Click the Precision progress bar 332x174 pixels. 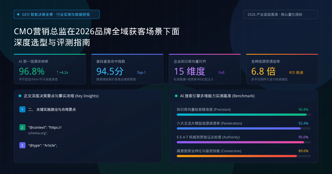244,115
